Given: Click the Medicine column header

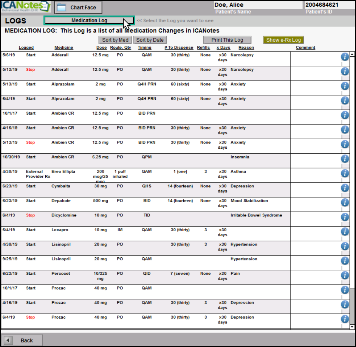Looking at the screenshot, I should coord(64,48).
